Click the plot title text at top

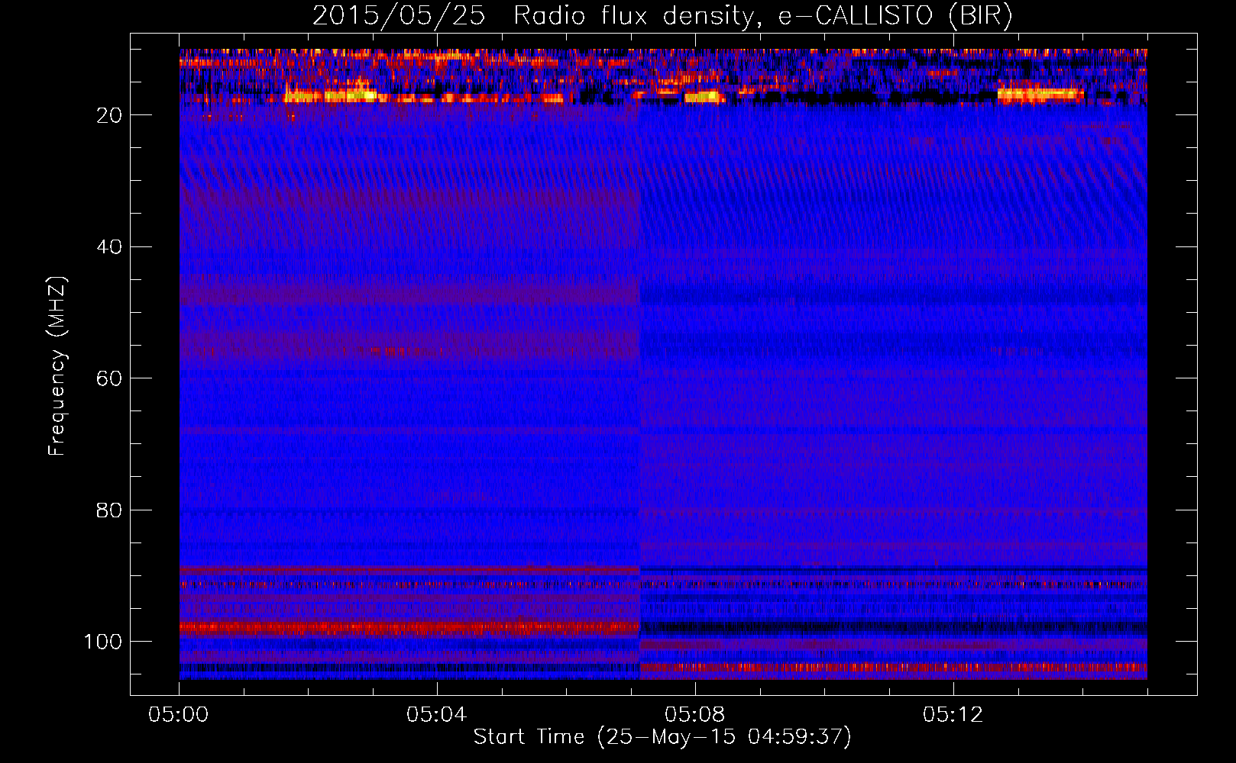click(662, 15)
